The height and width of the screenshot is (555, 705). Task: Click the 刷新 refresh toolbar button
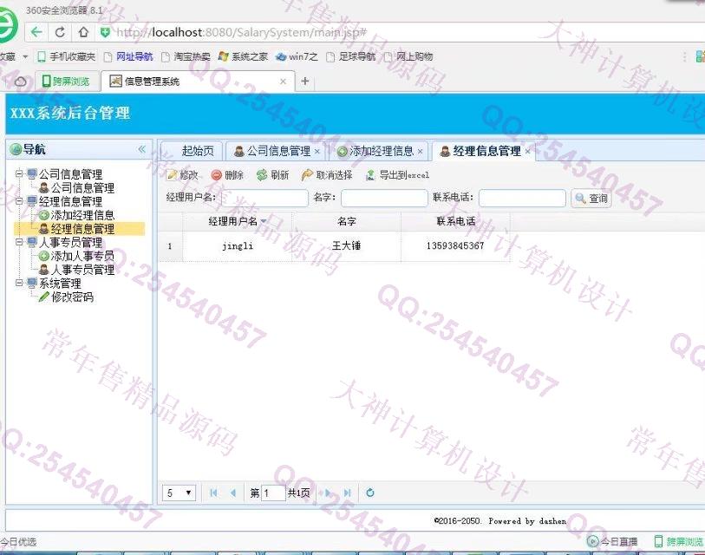point(272,175)
